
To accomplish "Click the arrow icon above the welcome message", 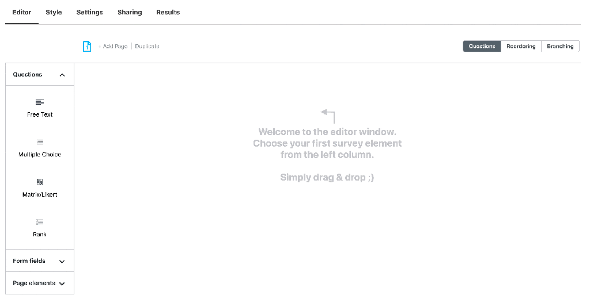I will pos(328,115).
